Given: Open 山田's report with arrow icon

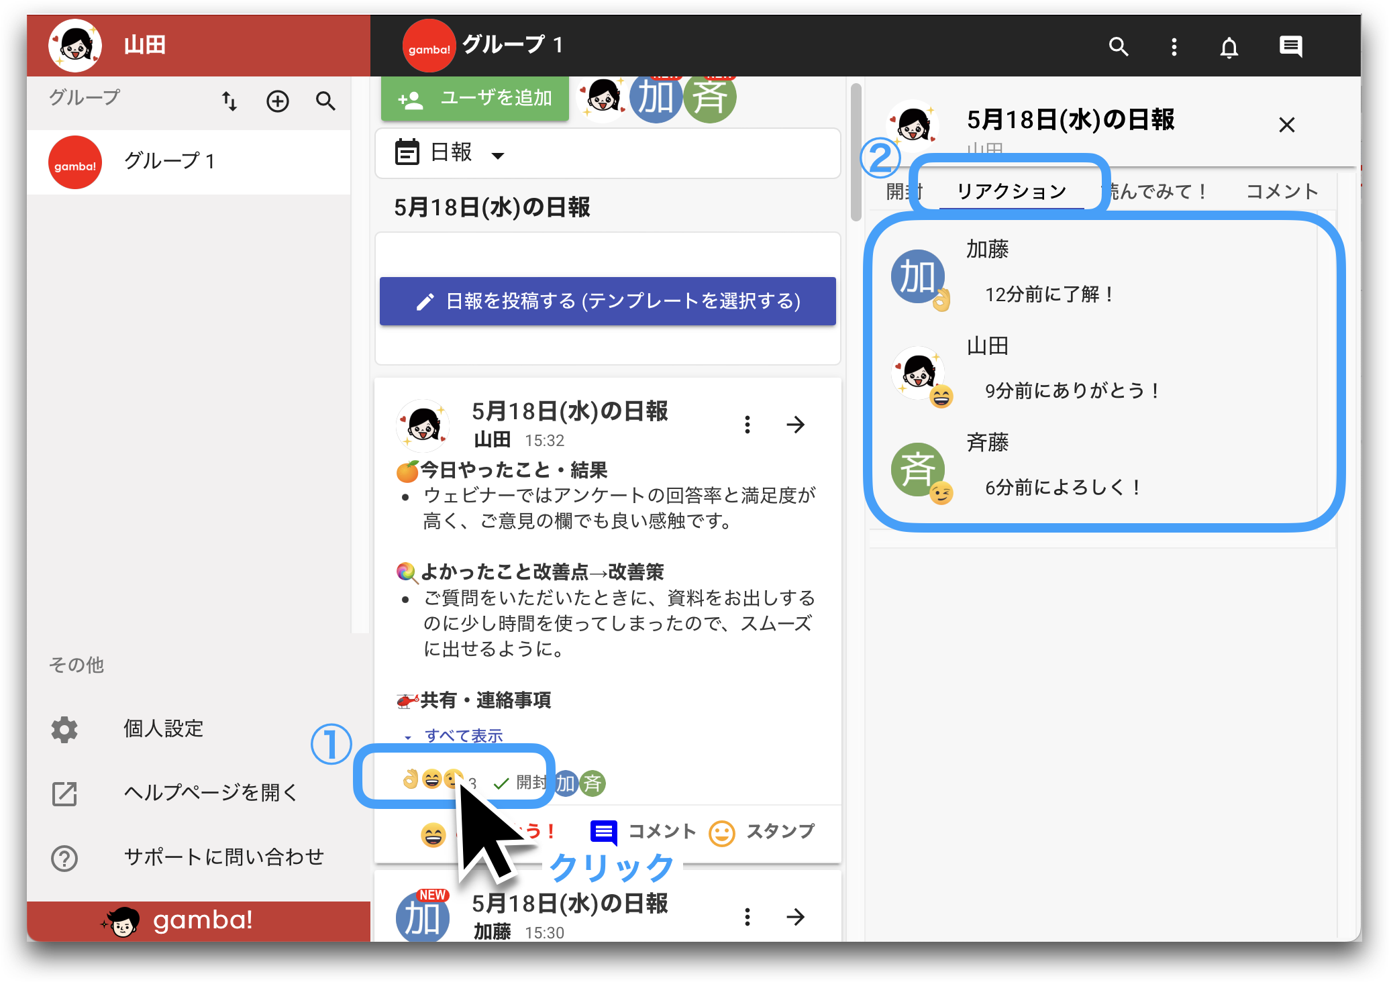Looking at the screenshot, I should (795, 425).
